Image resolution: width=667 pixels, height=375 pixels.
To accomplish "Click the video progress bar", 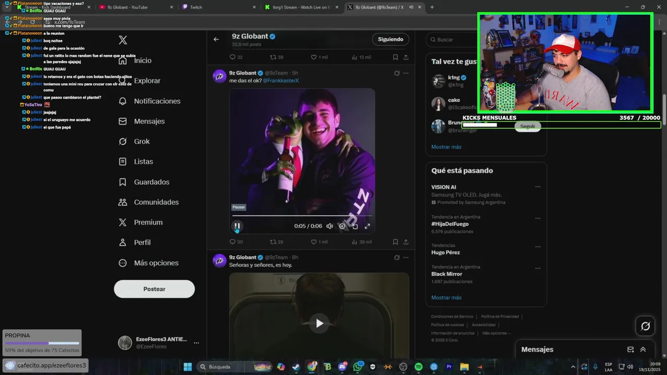I will 302,216.
